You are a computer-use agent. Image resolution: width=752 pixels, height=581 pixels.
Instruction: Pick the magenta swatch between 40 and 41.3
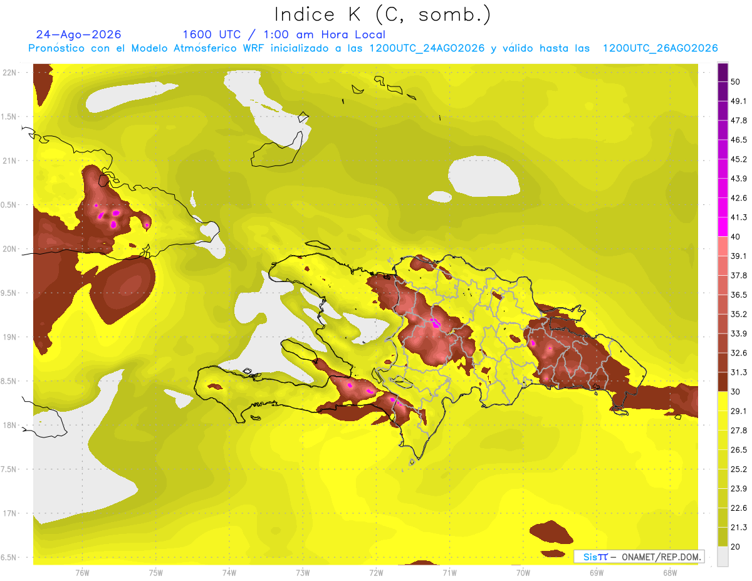pos(723,227)
